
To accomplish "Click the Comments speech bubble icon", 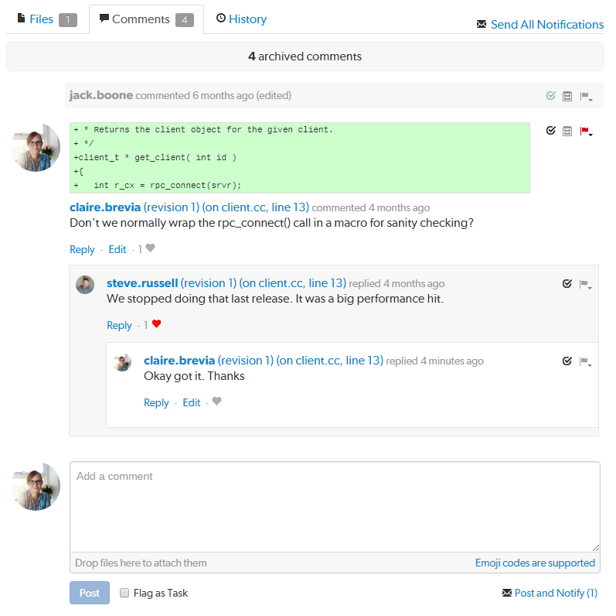I will (104, 18).
